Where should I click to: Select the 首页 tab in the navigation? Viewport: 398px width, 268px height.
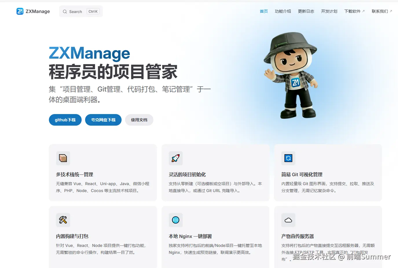(x=264, y=11)
